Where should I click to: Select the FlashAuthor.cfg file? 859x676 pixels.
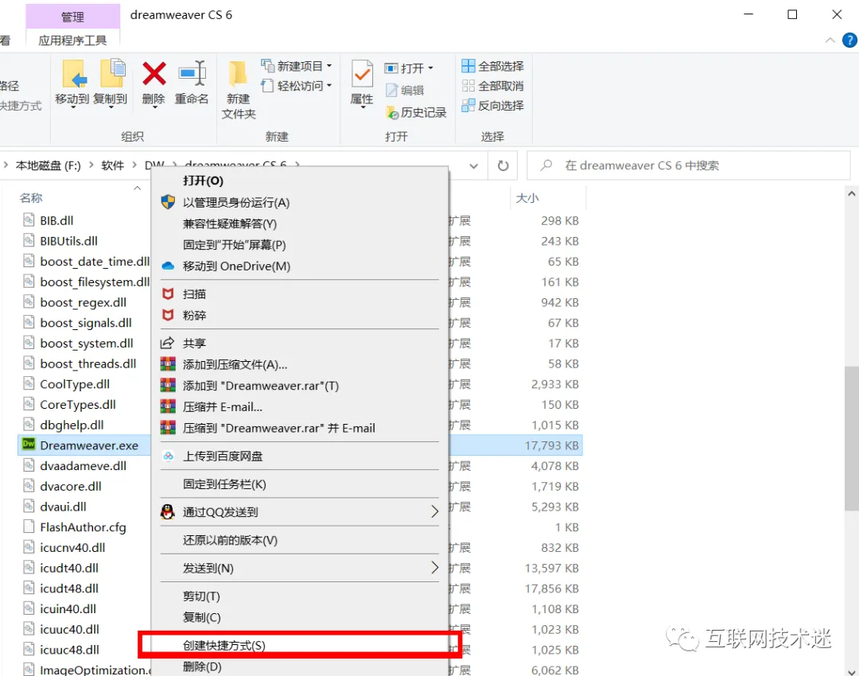[x=83, y=527]
